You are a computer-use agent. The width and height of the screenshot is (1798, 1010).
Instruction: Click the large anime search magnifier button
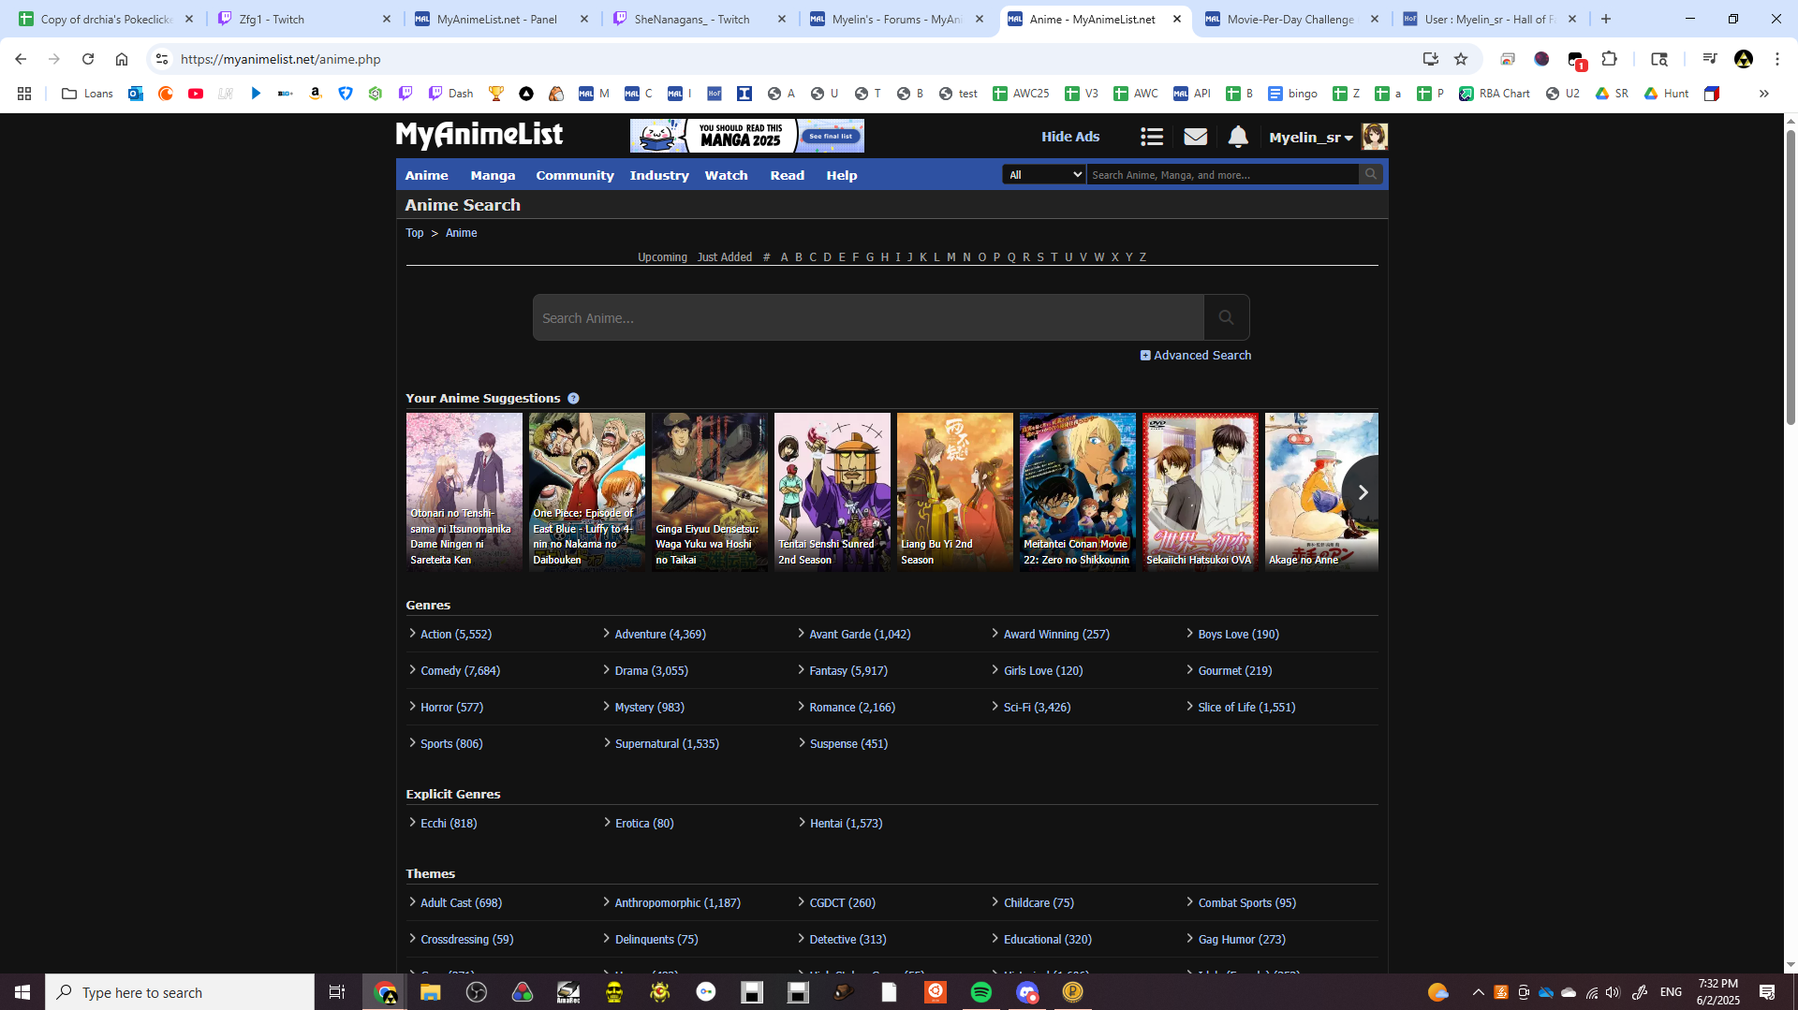[1226, 317]
